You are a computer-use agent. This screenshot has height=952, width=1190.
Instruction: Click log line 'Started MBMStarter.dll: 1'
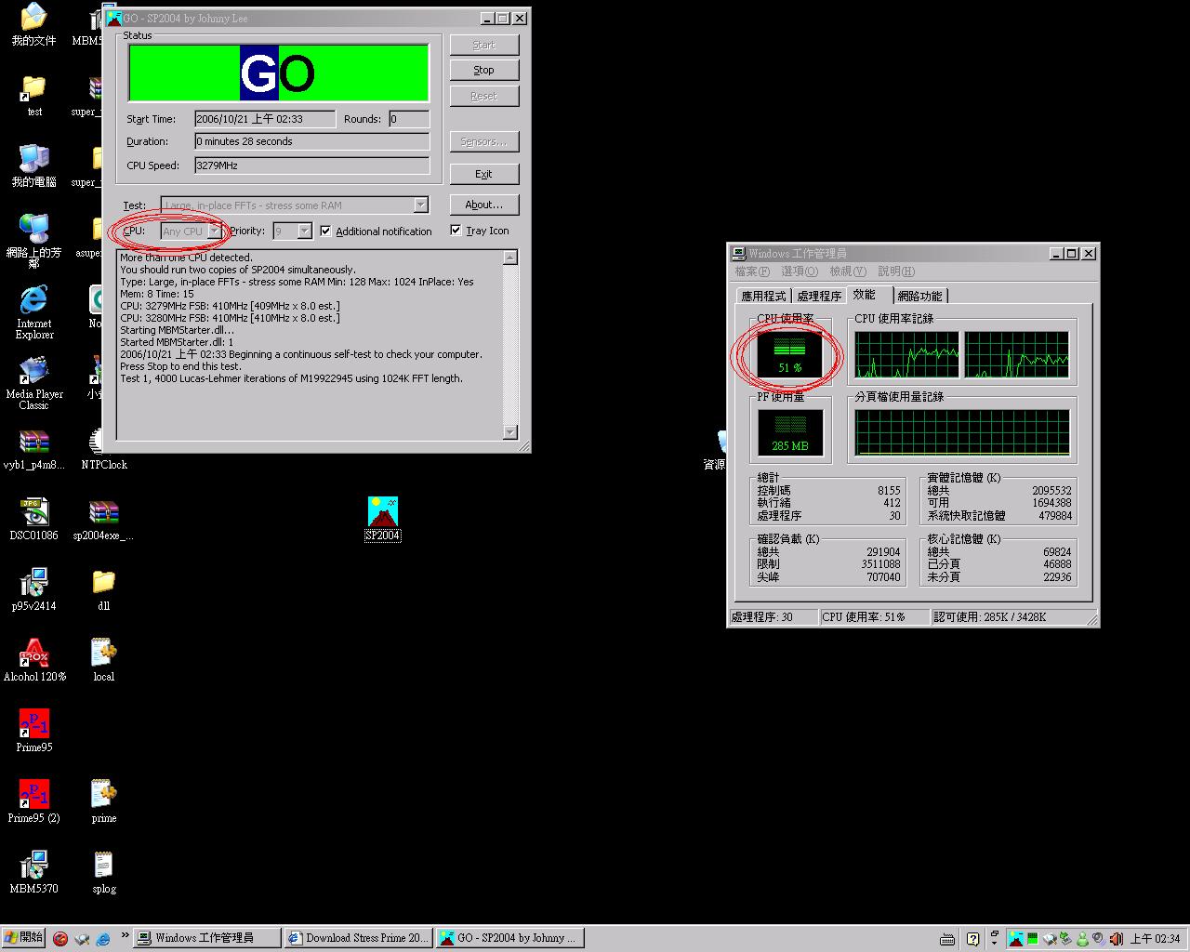pos(177,342)
